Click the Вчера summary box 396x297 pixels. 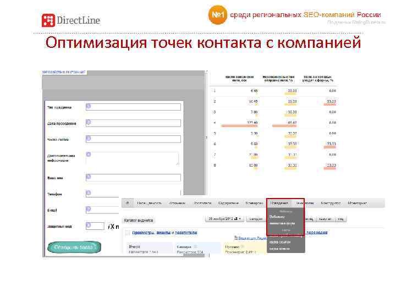[x=149, y=249]
